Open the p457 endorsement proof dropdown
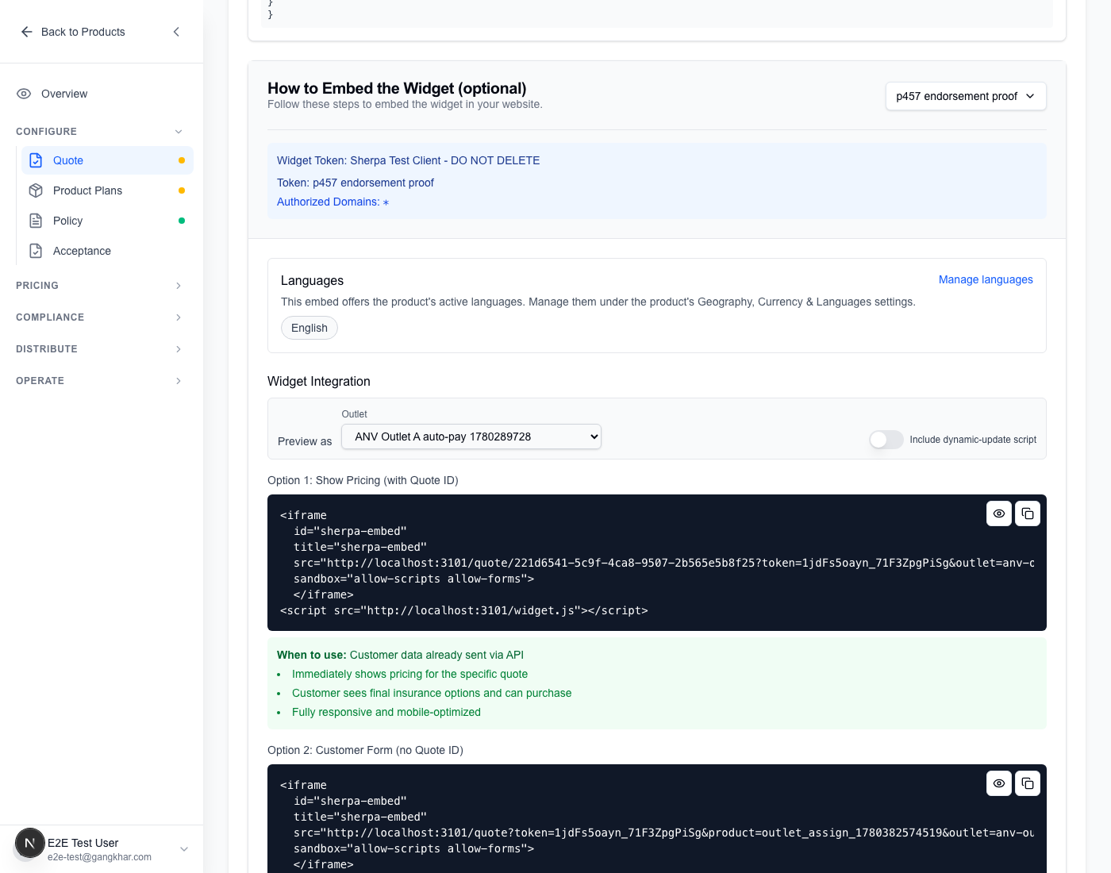The width and height of the screenshot is (1111, 873). pos(966,96)
